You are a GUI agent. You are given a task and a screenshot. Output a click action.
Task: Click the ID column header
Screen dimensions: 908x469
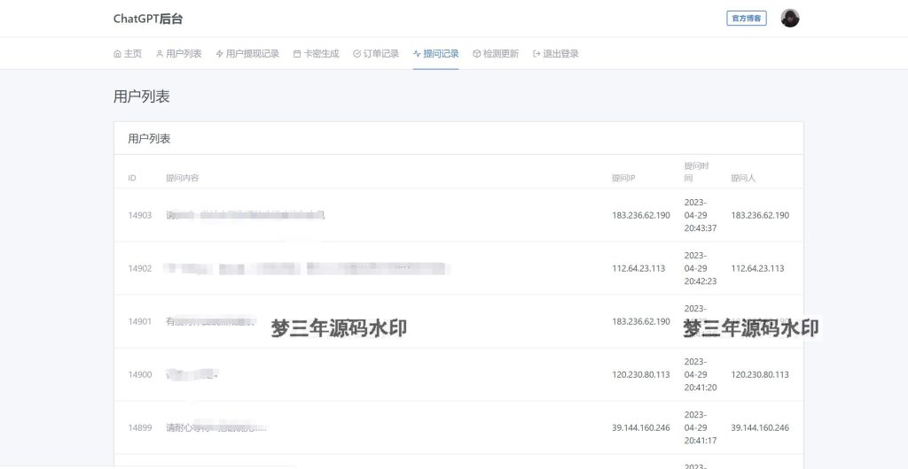click(132, 178)
